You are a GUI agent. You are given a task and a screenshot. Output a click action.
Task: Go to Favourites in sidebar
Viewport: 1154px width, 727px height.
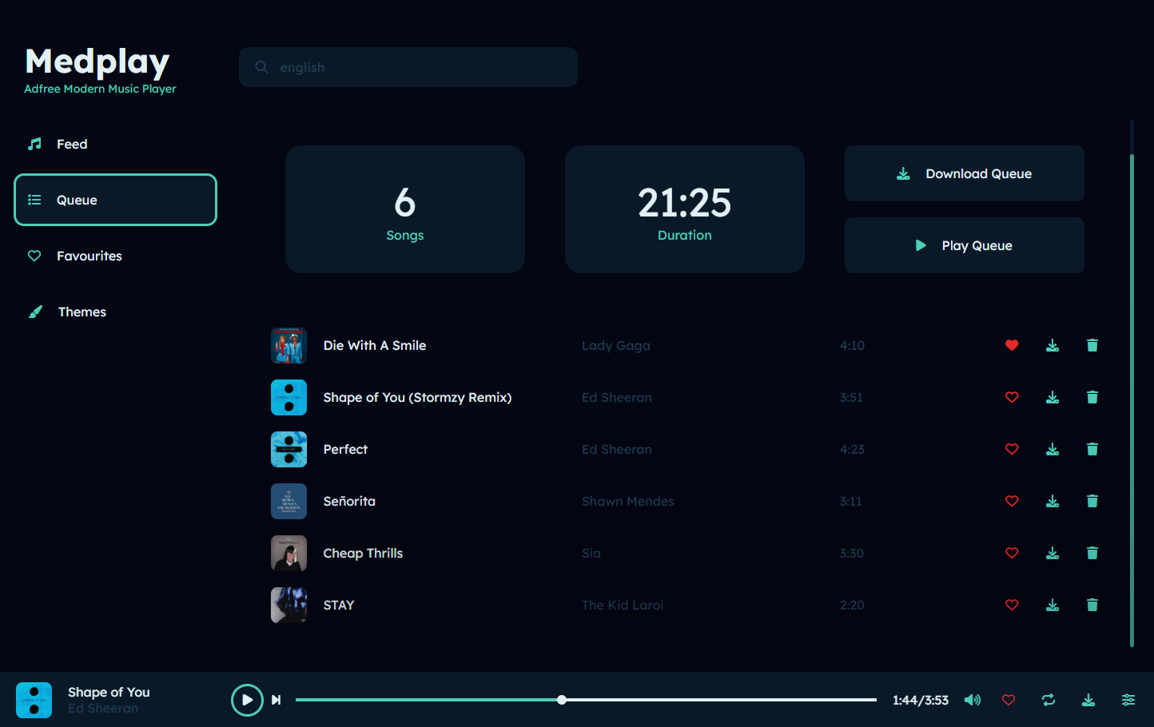(89, 256)
